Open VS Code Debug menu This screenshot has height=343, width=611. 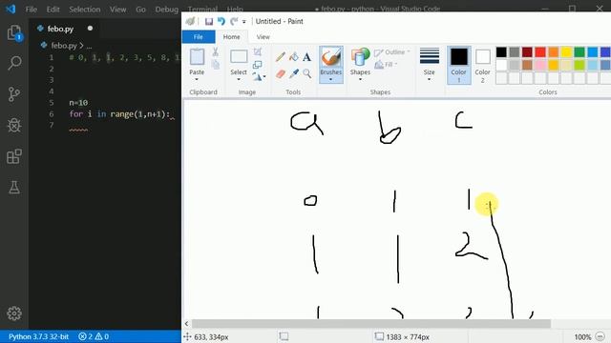166,10
